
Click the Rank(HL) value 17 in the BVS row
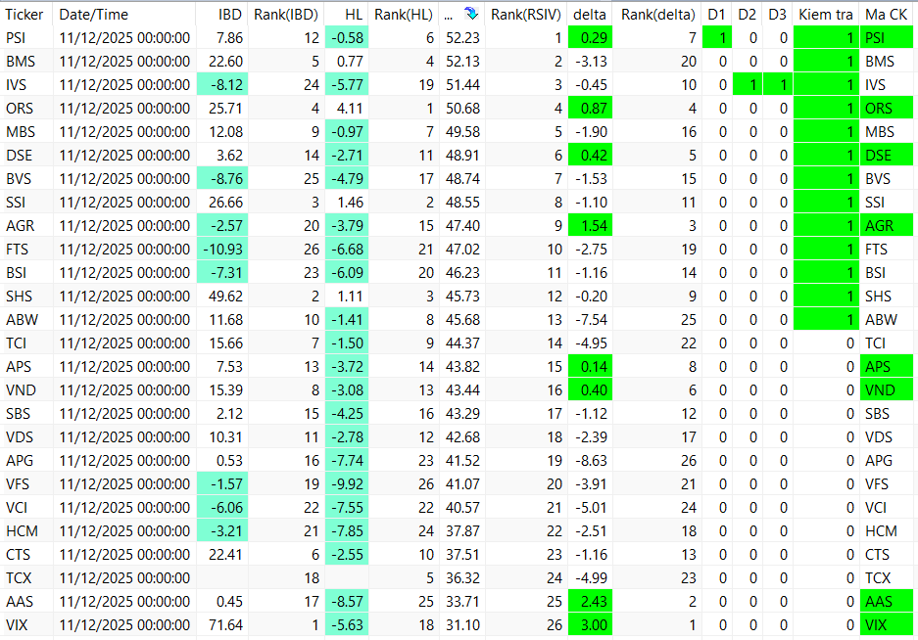click(426, 179)
